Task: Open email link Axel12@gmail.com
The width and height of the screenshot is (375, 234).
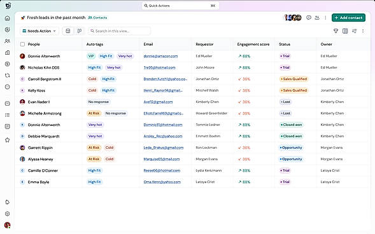Action: click(158, 102)
